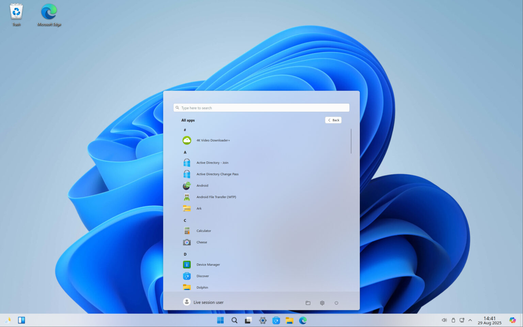
Task: Open the Discover store from the taskbar
Action: (276, 320)
